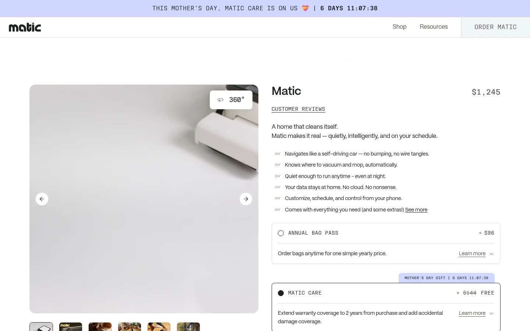Select the Matic Care radio option
Image resolution: width=530 pixels, height=331 pixels.
tap(281, 293)
